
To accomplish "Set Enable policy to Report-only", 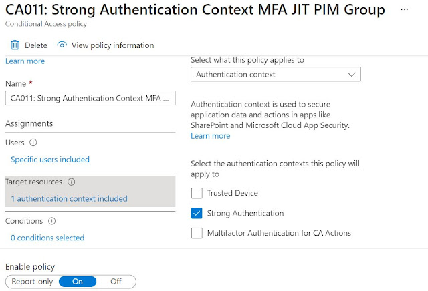I will [33, 282].
